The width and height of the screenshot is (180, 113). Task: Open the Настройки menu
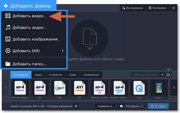pyautogui.click(x=157, y=8)
